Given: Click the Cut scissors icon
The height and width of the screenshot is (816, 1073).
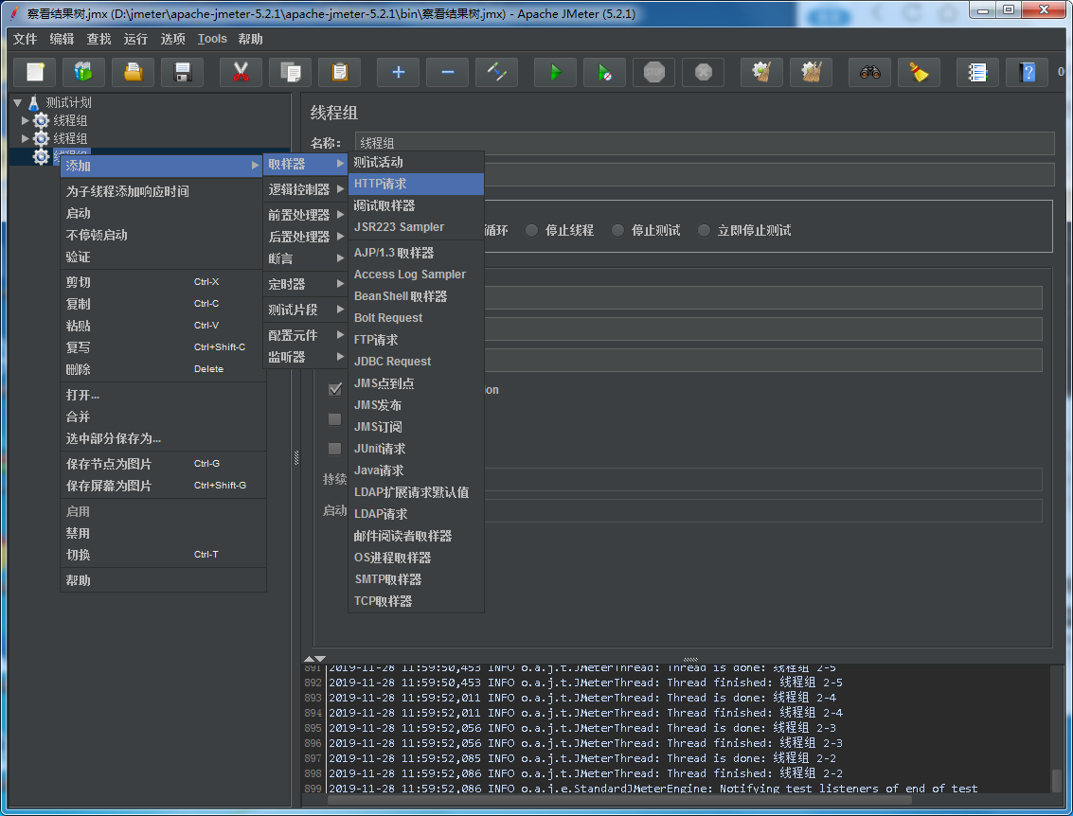Looking at the screenshot, I should click(241, 72).
